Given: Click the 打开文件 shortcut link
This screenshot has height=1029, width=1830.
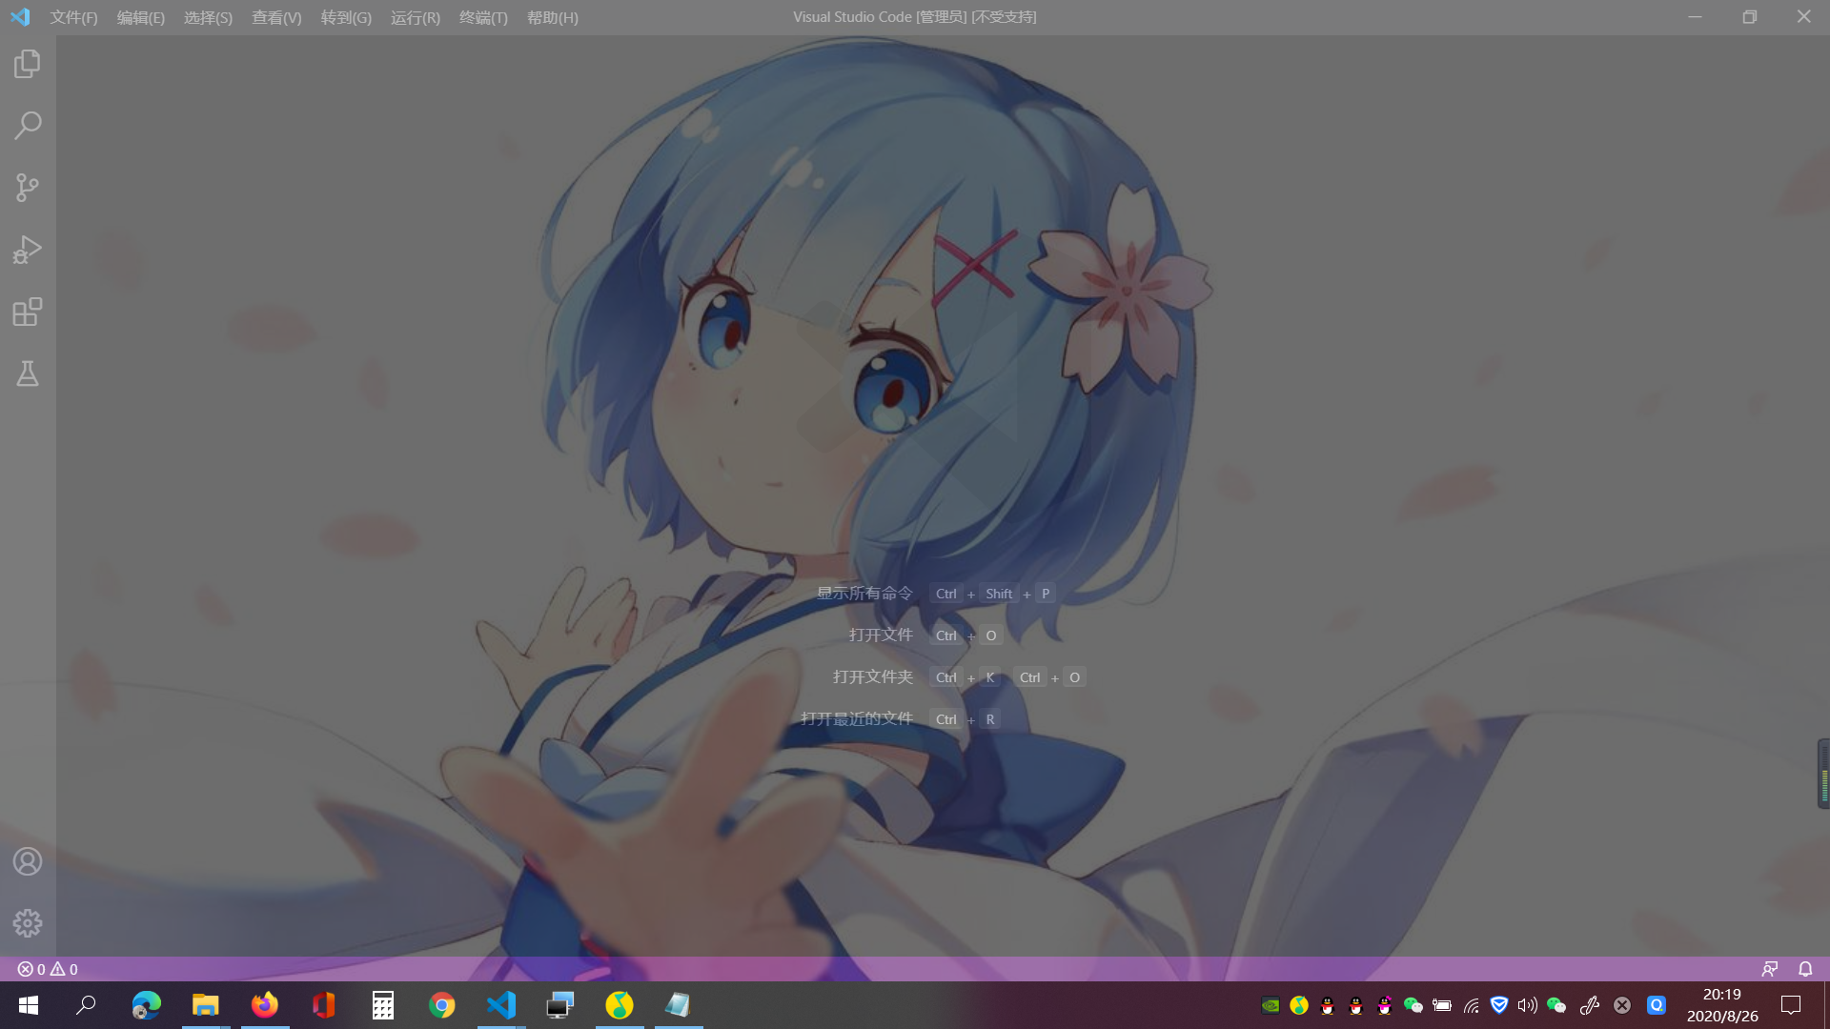Looking at the screenshot, I should (x=881, y=635).
